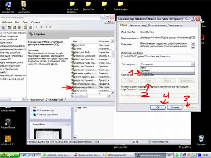Screen dimensions: 211x158
Task: Click the Применить button
Action: pos(191,107)
